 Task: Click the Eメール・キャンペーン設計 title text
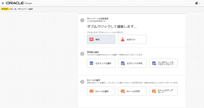21,9
